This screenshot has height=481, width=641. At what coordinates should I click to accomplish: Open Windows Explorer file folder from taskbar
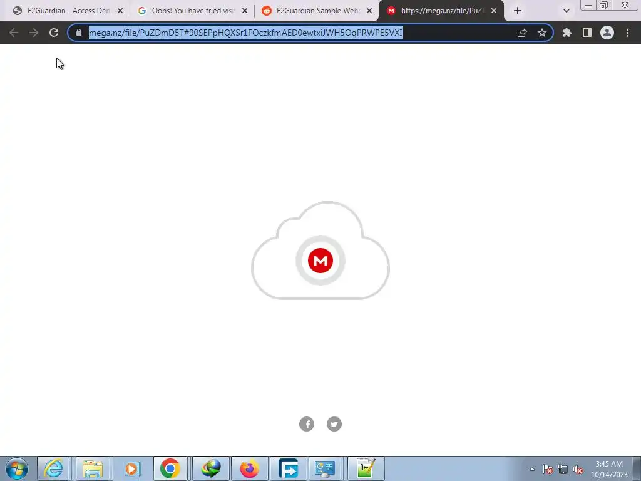pos(93,468)
